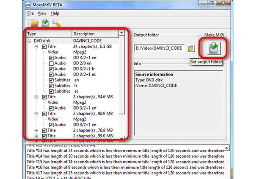Image resolution: width=254 pixels, height=179 pixels.
Task: Uncheck the Subtitles es checkbox
Action: tap(51, 92)
